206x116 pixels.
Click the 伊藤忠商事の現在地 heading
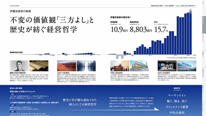(x=121, y=17)
